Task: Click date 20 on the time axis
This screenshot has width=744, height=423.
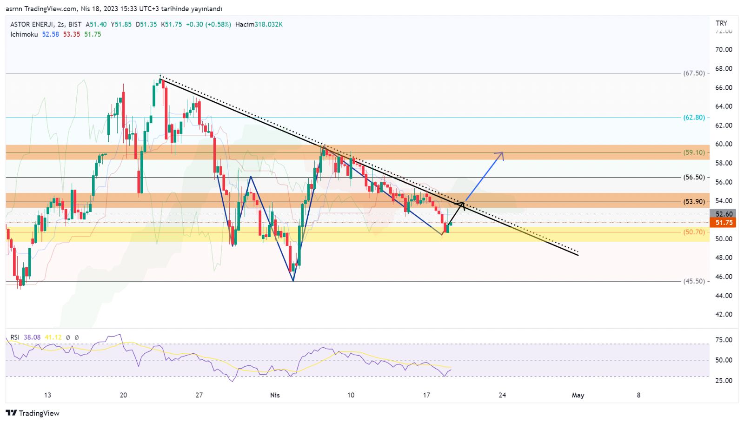Action: click(123, 395)
